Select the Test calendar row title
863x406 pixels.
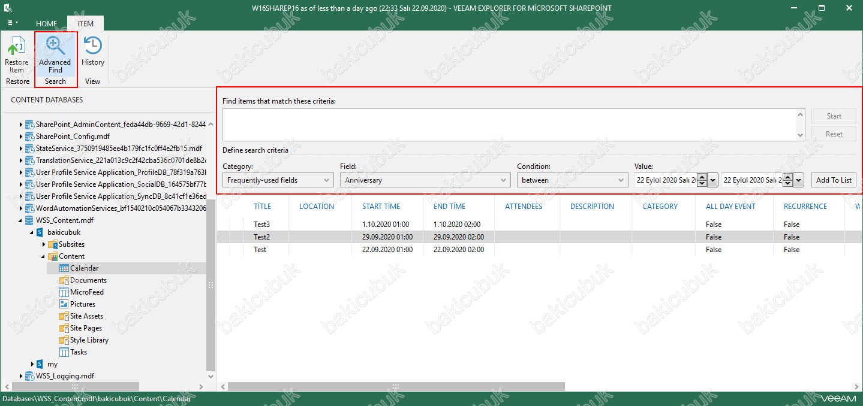(x=260, y=250)
